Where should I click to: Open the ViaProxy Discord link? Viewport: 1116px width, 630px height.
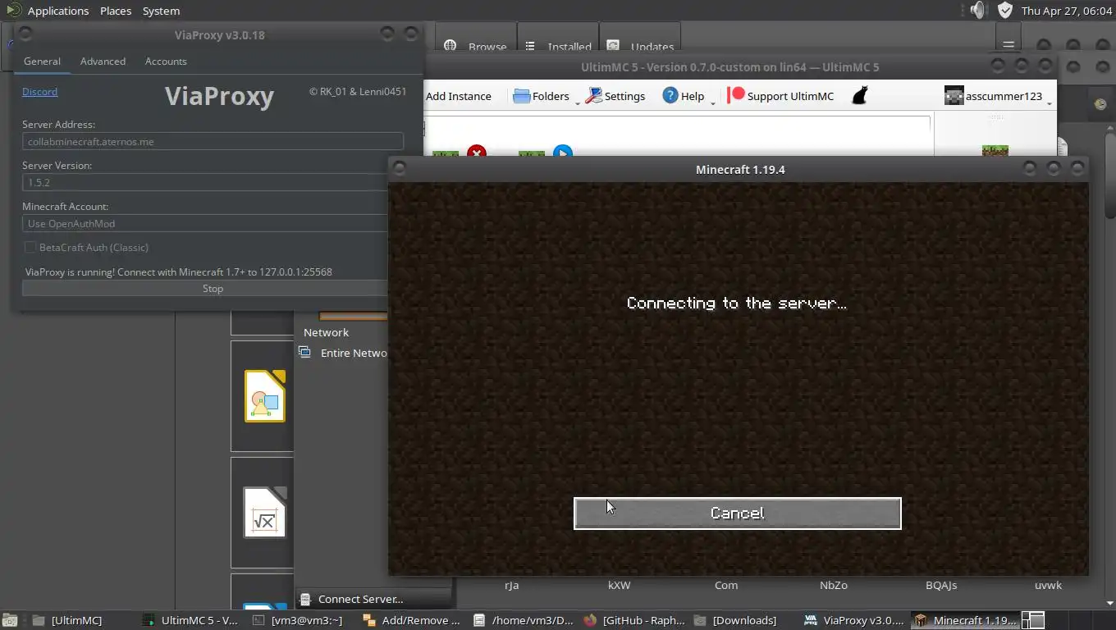click(39, 92)
